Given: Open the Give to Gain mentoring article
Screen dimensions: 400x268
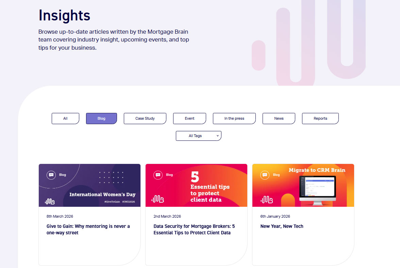Looking at the screenshot, I should tap(88, 229).
